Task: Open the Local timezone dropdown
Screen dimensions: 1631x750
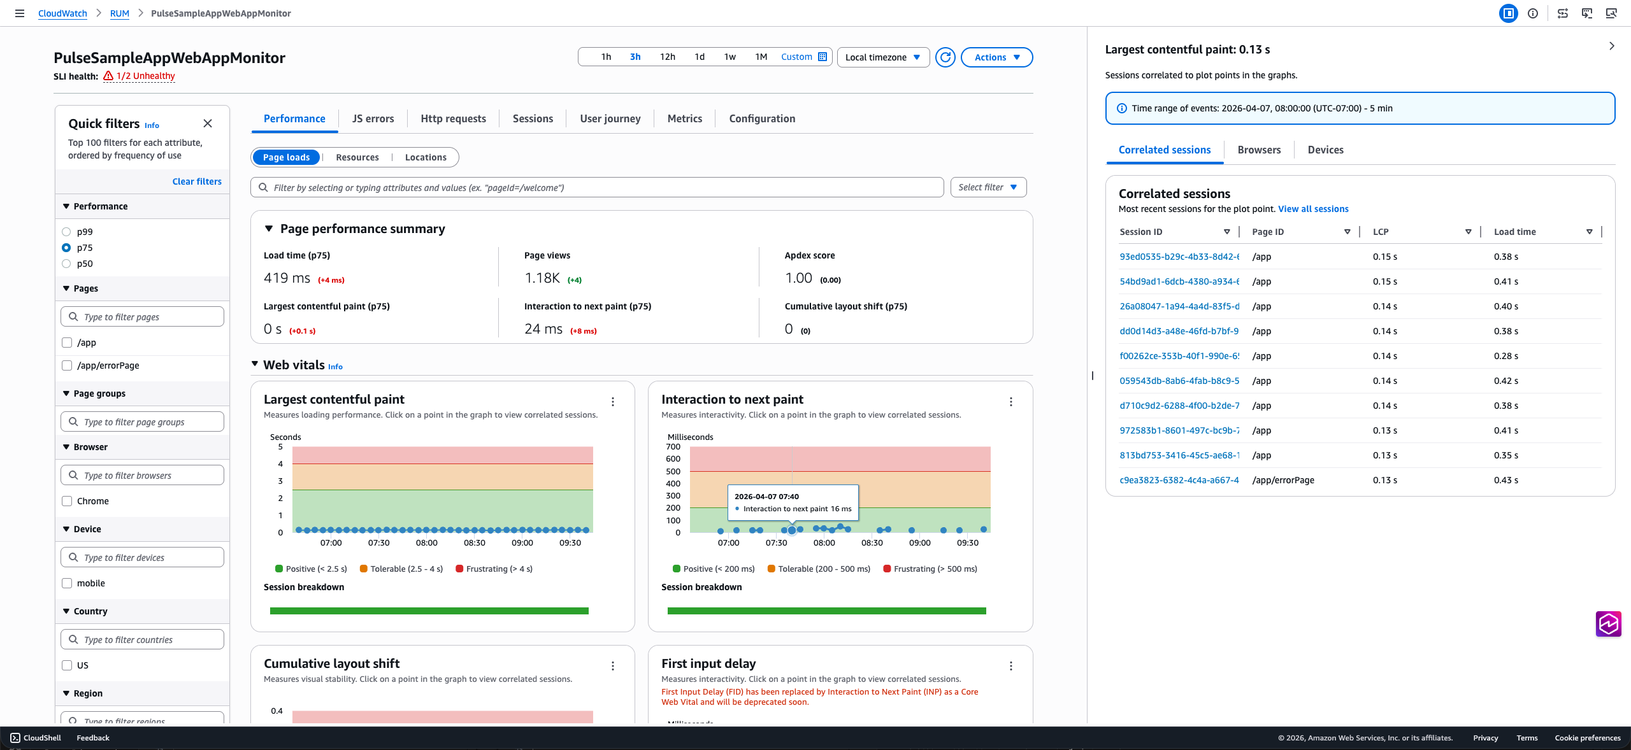Action: pyautogui.click(x=883, y=57)
